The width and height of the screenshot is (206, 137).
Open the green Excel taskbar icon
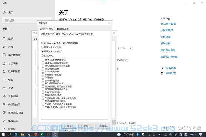coord(42,134)
